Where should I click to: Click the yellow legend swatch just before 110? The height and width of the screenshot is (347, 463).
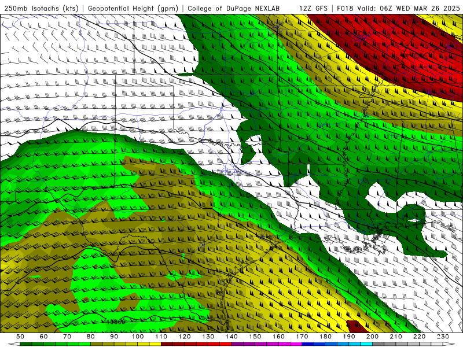(x=155, y=344)
